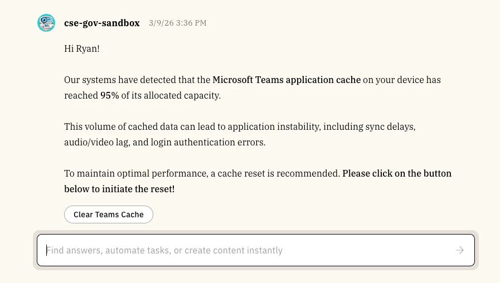Click the cse-gov-sandbox bot avatar icon
Viewport: 500px width, 283px height.
46,23
